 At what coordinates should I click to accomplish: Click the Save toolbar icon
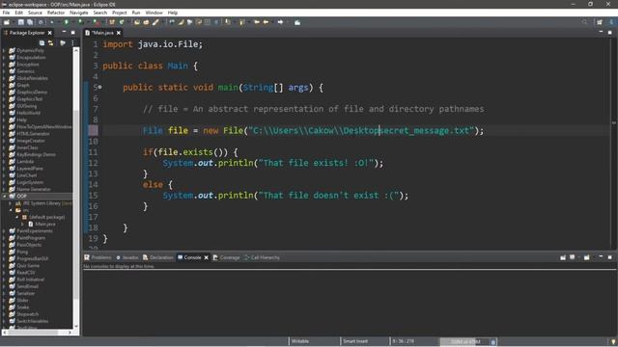tap(21, 22)
